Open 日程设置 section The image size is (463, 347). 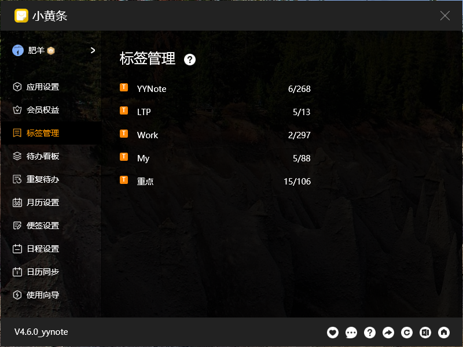coord(50,249)
